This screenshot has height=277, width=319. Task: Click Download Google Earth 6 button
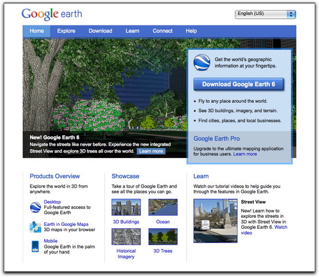pyautogui.click(x=238, y=84)
